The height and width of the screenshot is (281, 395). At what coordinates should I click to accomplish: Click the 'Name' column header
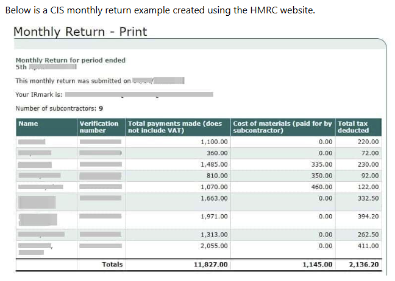[29, 123]
